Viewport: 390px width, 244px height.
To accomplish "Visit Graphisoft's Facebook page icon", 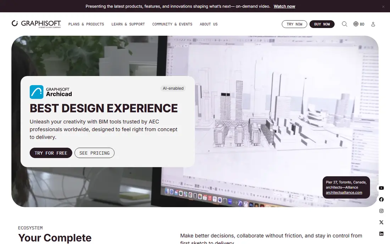I will click(x=381, y=199).
